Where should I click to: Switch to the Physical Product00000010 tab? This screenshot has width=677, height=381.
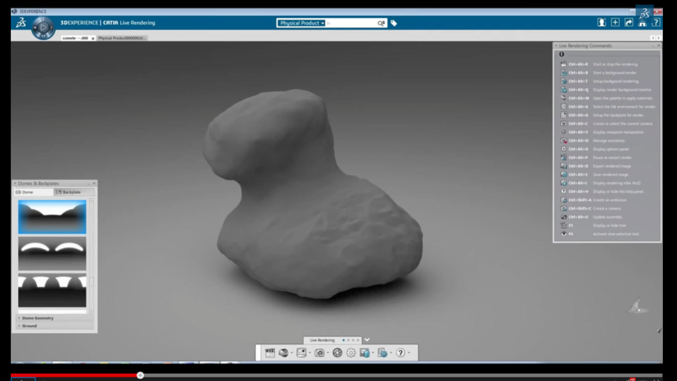pos(122,38)
